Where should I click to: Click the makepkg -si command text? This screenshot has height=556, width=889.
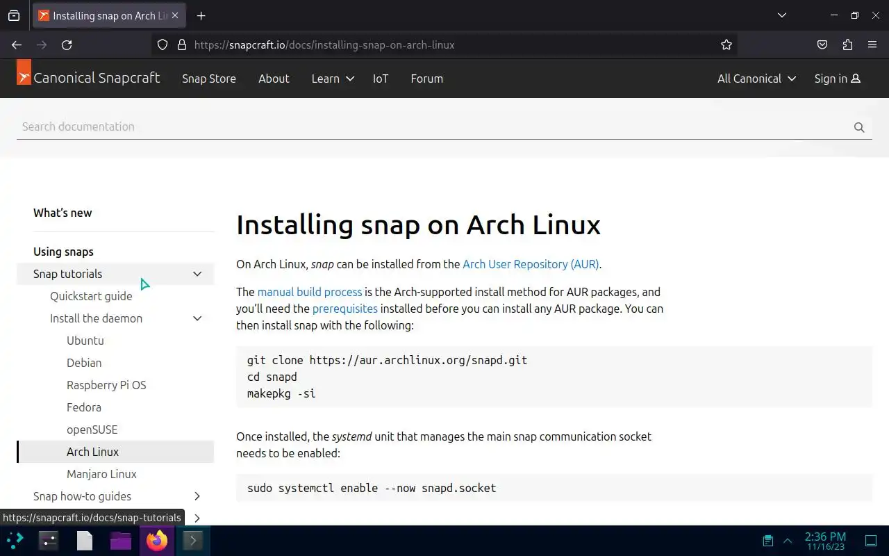pyautogui.click(x=281, y=393)
